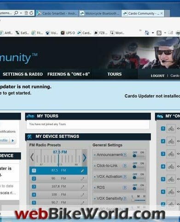Toggle the RDS switch
Viewport: 180px width, 222px height.
138,188
